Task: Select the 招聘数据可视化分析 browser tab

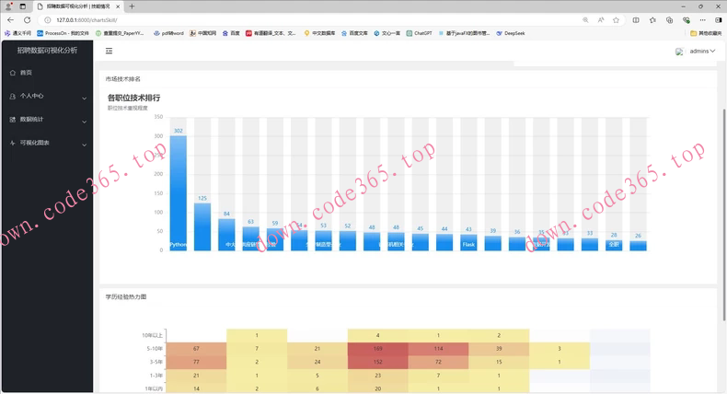Action: tap(77, 6)
